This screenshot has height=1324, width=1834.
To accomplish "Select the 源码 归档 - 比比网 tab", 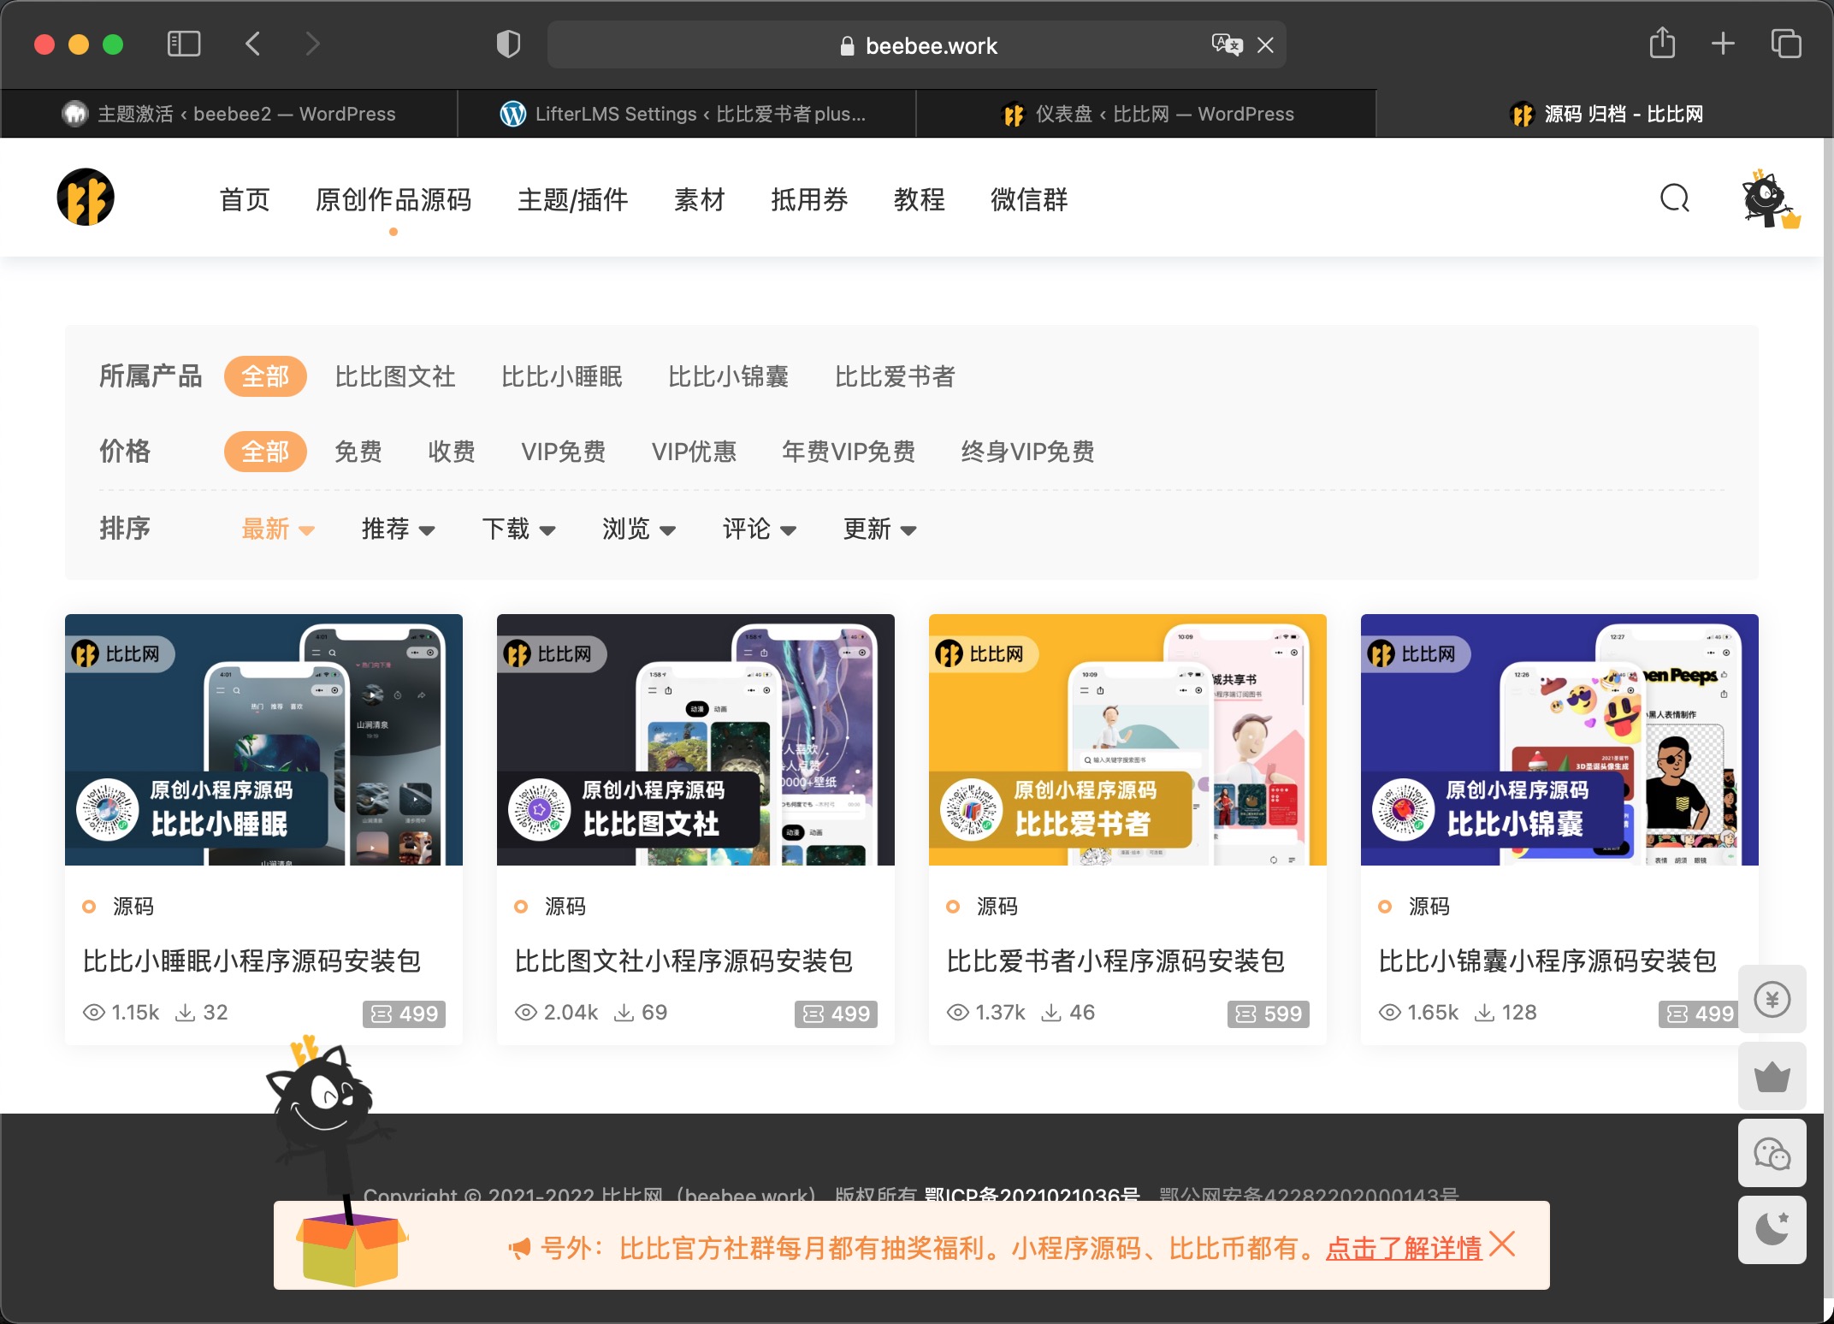I will [1605, 114].
